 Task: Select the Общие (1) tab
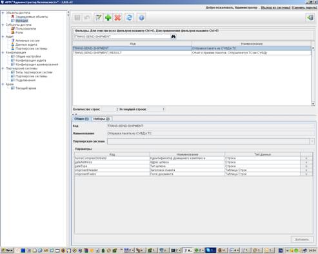(81, 119)
